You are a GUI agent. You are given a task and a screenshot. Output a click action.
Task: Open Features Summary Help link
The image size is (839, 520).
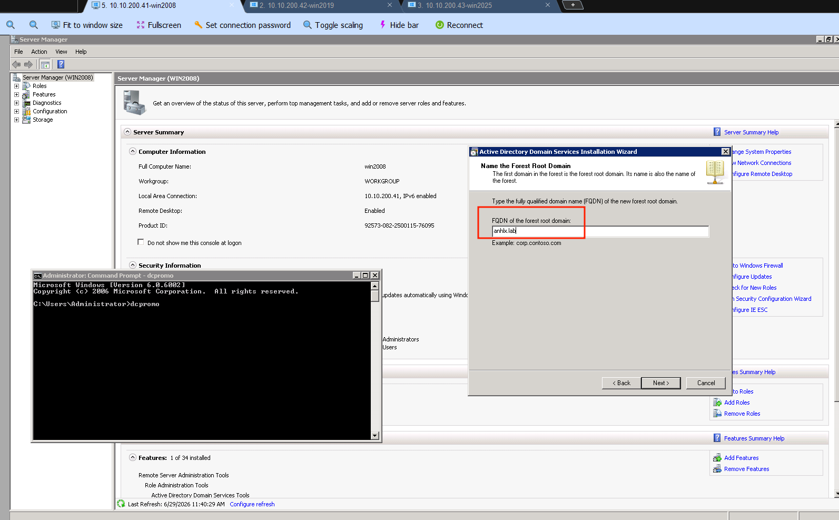(754, 438)
